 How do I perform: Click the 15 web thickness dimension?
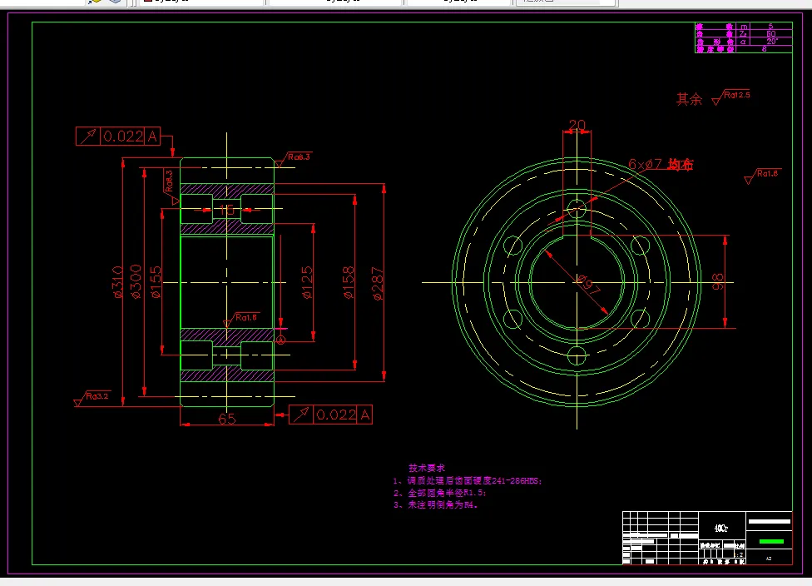tap(227, 209)
